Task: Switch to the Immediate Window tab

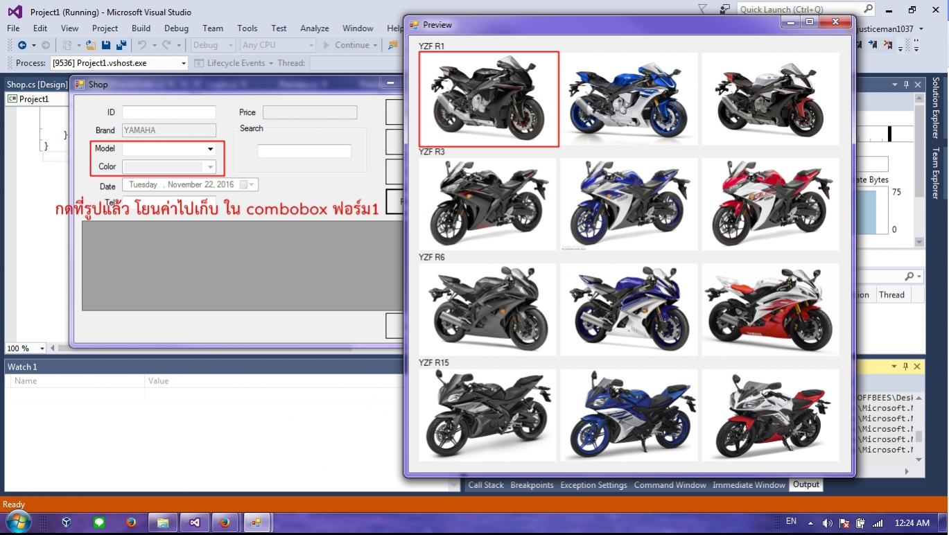Action: pyautogui.click(x=749, y=485)
